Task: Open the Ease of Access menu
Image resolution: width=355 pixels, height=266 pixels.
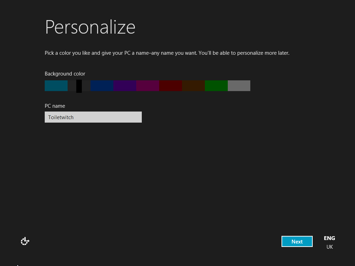Action: click(25, 241)
